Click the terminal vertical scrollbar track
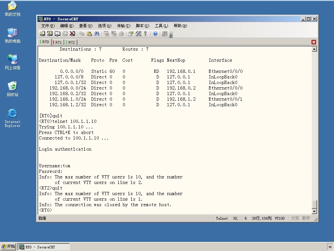This screenshot has width=334, height=251. [x=314, y=125]
